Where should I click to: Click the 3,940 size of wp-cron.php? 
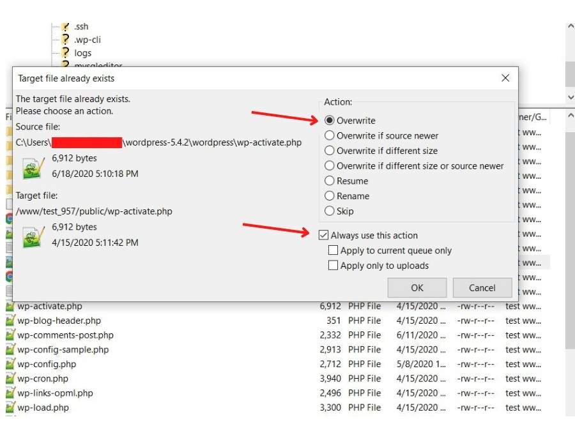pyautogui.click(x=330, y=379)
